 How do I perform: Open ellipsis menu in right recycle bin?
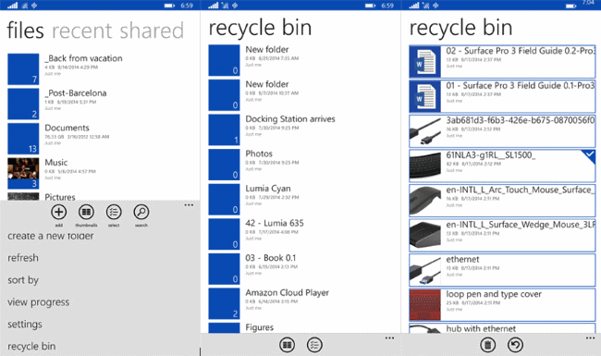(x=590, y=338)
